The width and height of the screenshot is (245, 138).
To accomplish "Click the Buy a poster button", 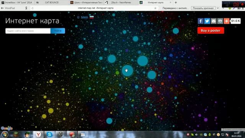I will click(211, 31).
